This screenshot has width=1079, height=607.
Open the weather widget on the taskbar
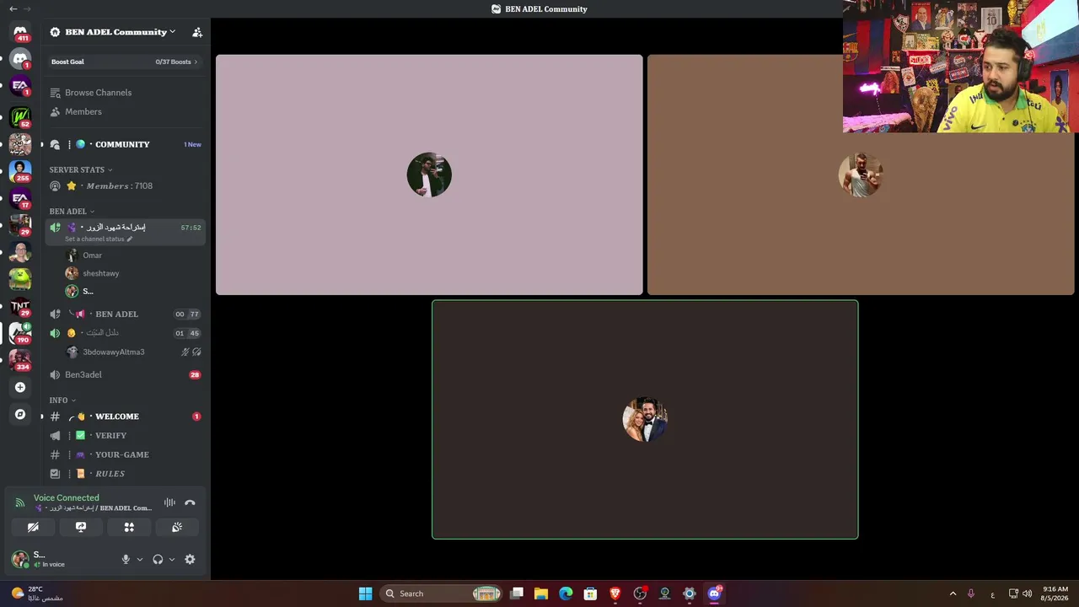point(37,594)
